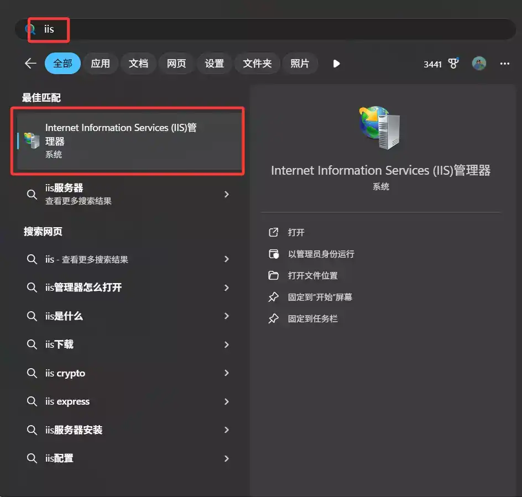
Task: Select the 文件夹 filter tab
Action: point(257,63)
